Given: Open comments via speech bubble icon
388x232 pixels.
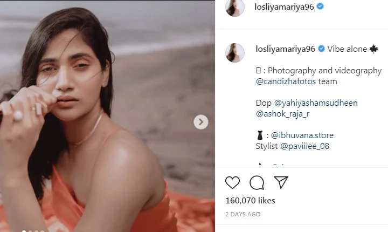Looking at the screenshot, I should click(257, 182).
